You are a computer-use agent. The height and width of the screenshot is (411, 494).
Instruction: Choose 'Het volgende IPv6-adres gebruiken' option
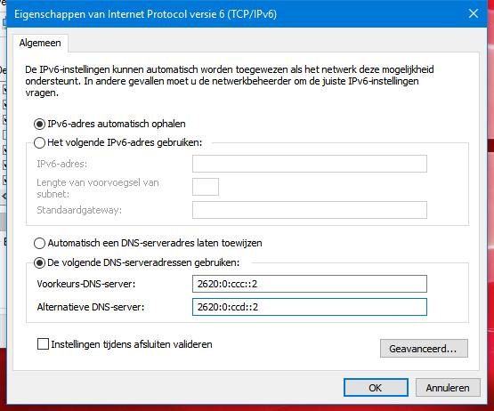tap(39, 142)
